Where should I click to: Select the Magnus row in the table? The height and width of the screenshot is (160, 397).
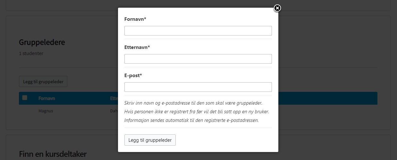tap(46, 111)
